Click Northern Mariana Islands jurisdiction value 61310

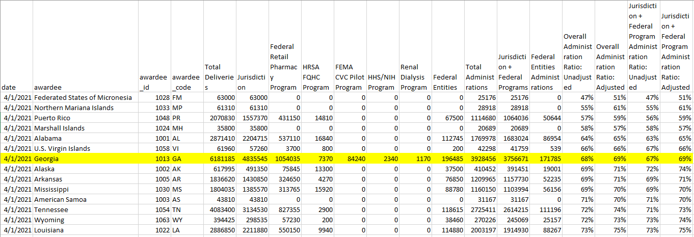tap(252, 108)
